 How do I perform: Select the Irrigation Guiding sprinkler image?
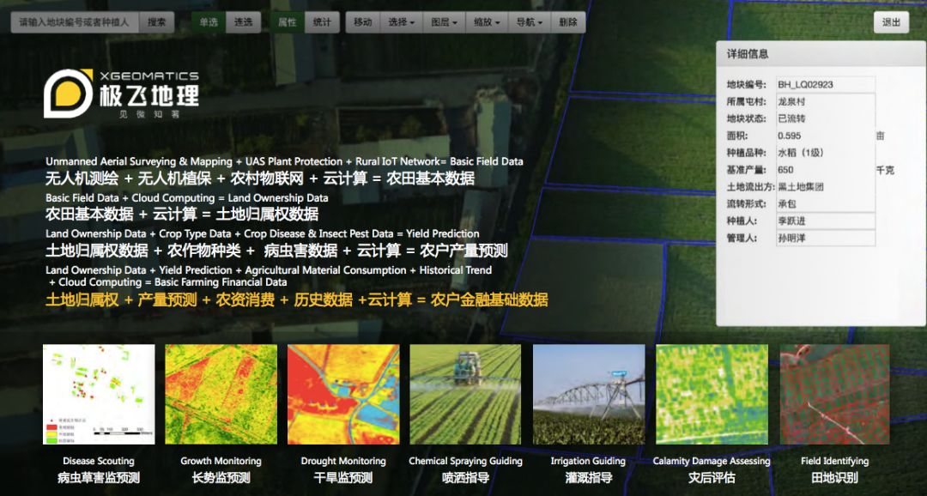pos(588,394)
